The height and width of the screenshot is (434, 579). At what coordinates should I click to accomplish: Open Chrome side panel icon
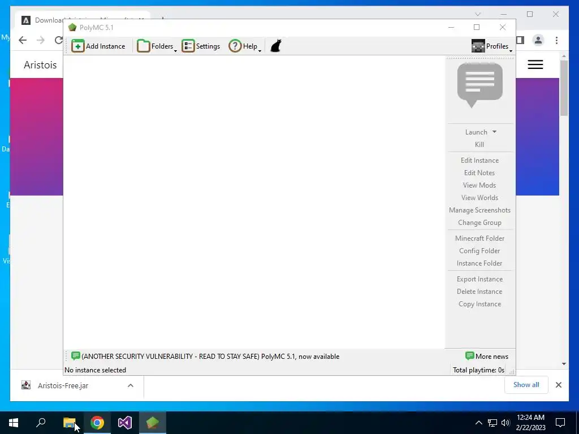[x=520, y=40]
